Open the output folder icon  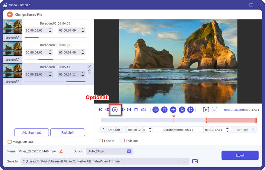click(x=195, y=161)
